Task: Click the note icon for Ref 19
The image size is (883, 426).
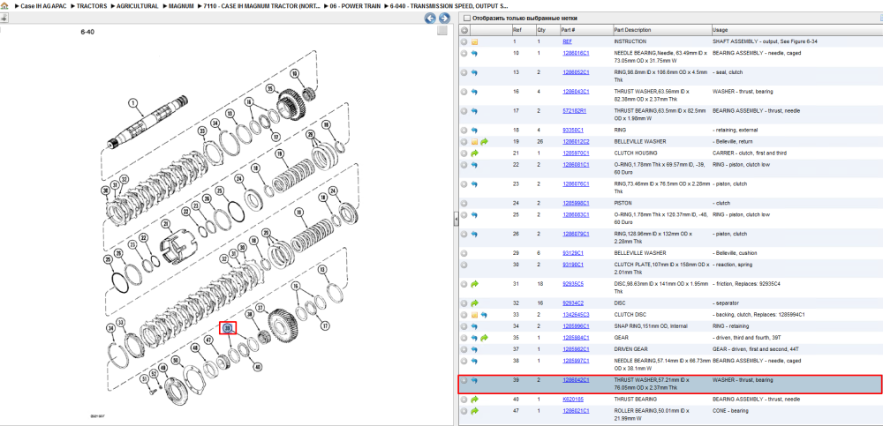Action: tap(475, 142)
